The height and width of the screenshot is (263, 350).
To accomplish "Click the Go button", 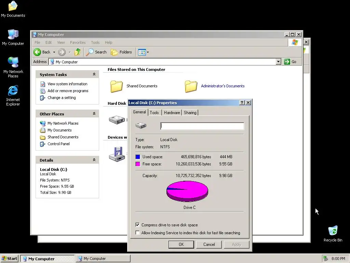I will coord(290,62).
